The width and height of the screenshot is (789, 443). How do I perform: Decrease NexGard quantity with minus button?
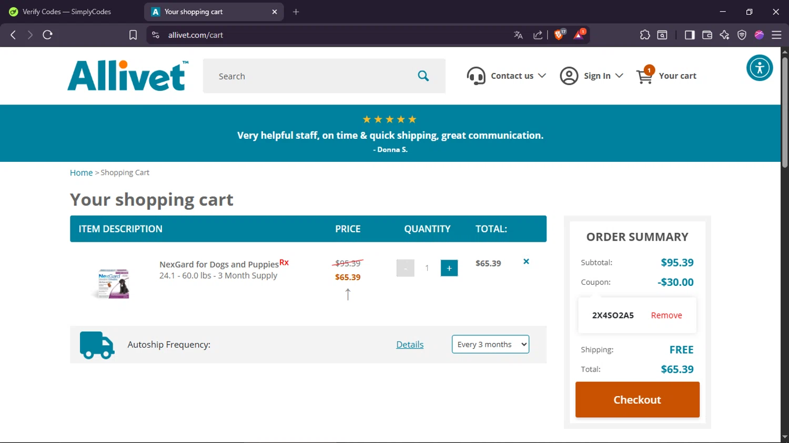point(405,268)
